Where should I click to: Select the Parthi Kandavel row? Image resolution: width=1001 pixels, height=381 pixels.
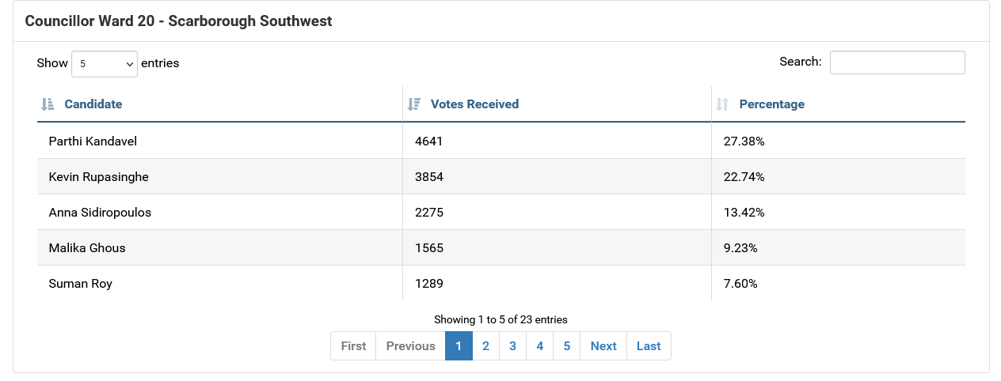click(x=93, y=141)
